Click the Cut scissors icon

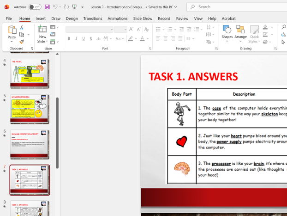(22, 27)
